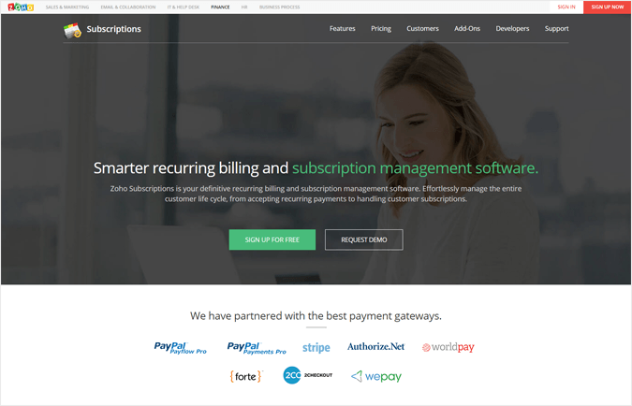Image resolution: width=632 pixels, height=406 pixels.
Task: Click the Subscriptions calendar logo icon
Action: point(72,30)
